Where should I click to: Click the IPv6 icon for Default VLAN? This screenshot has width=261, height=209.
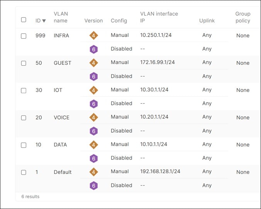point(93,185)
